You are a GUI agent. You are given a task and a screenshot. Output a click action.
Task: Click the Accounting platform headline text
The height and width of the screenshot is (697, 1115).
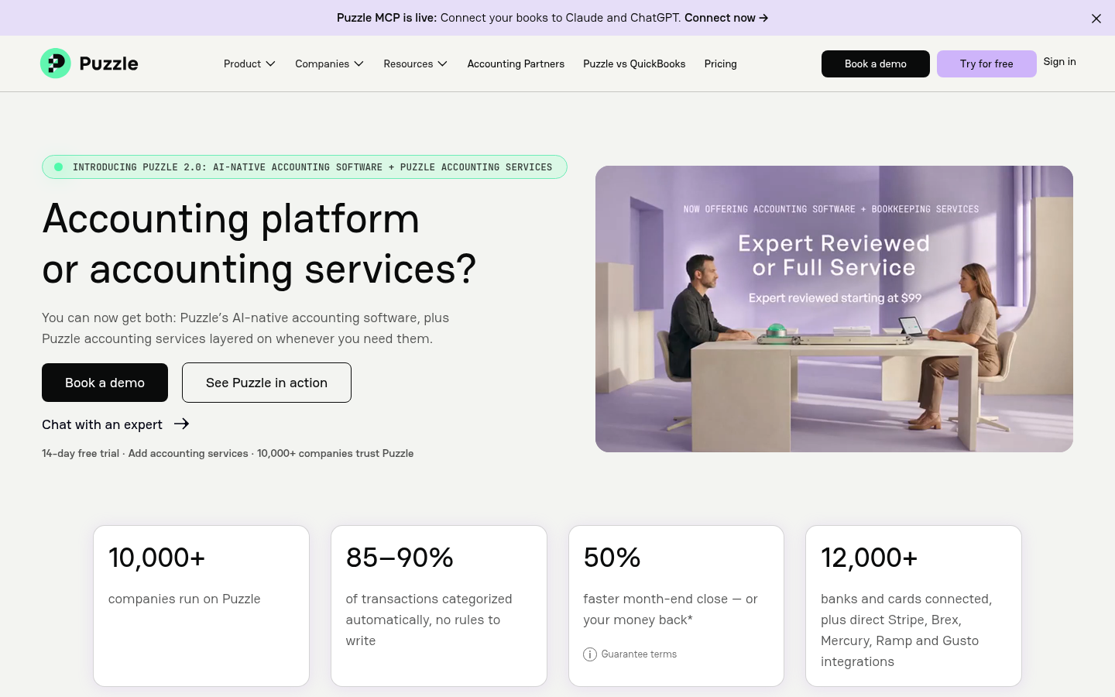pos(259,244)
